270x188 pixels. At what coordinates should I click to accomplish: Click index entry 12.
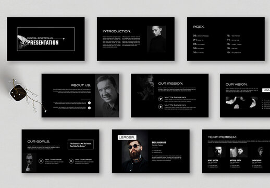tap(234, 36)
